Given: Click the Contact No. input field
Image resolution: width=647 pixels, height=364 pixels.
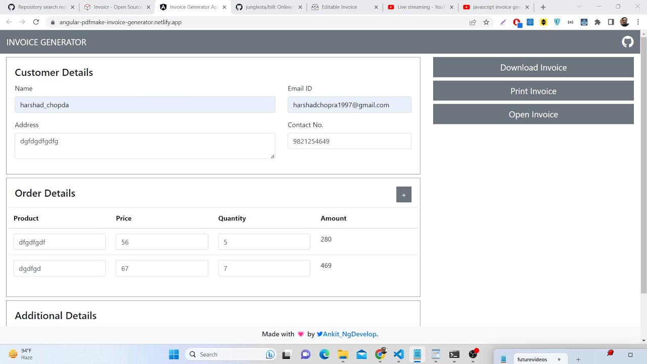Looking at the screenshot, I should pyautogui.click(x=349, y=141).
